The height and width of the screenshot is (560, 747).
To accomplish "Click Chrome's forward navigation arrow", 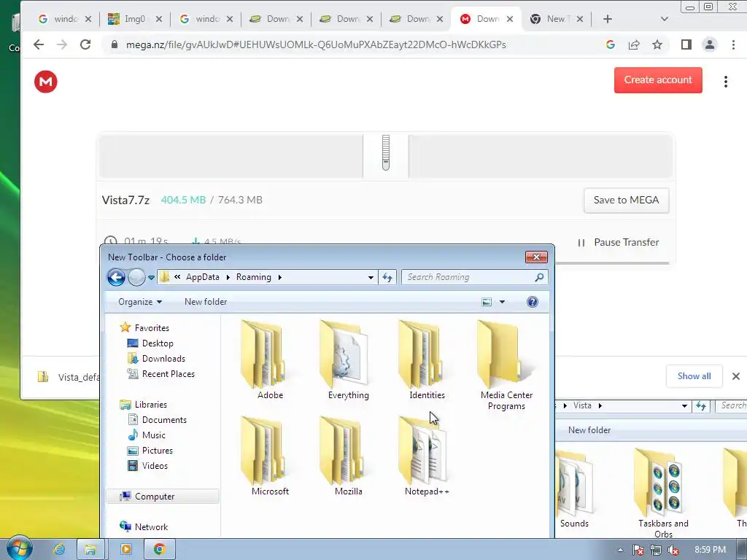I will click(62, 44).
